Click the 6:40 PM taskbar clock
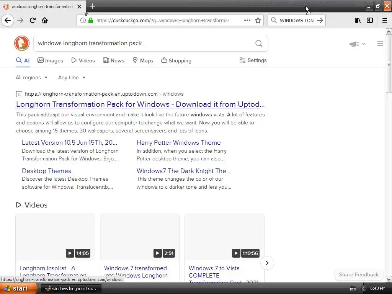The height and width of the screenshot is (294, 392). [x=378, y=289]
